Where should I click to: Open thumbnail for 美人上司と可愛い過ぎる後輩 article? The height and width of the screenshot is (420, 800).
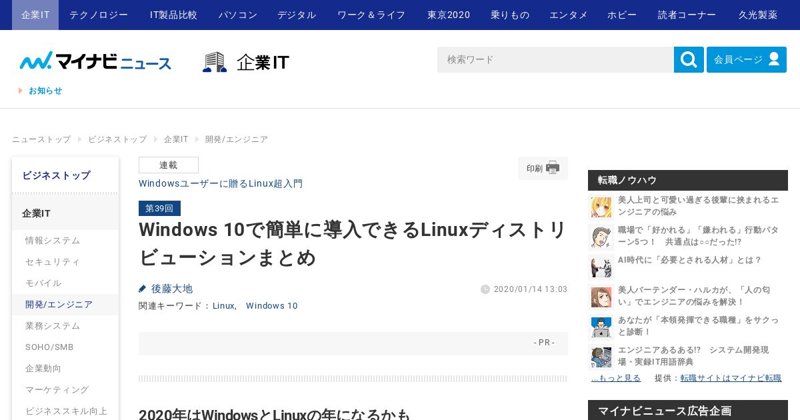[x=601, y=207]
